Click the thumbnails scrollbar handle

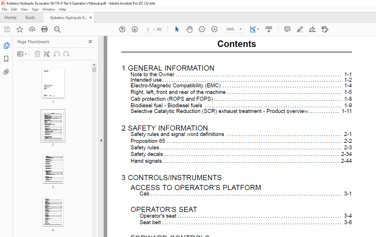coord(94,69)
